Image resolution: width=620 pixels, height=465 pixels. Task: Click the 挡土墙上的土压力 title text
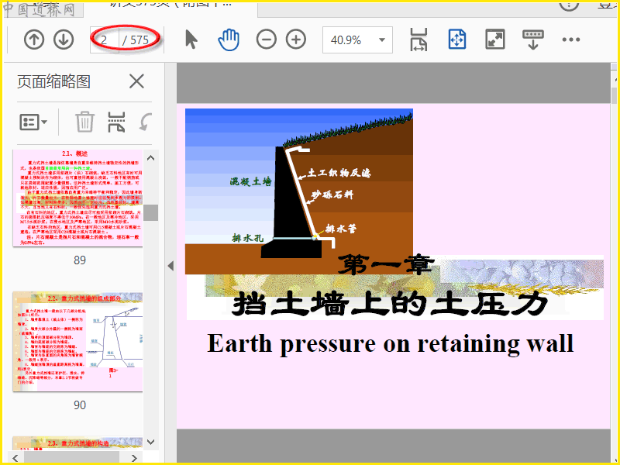pyautogui.click(x=390, y=304)
